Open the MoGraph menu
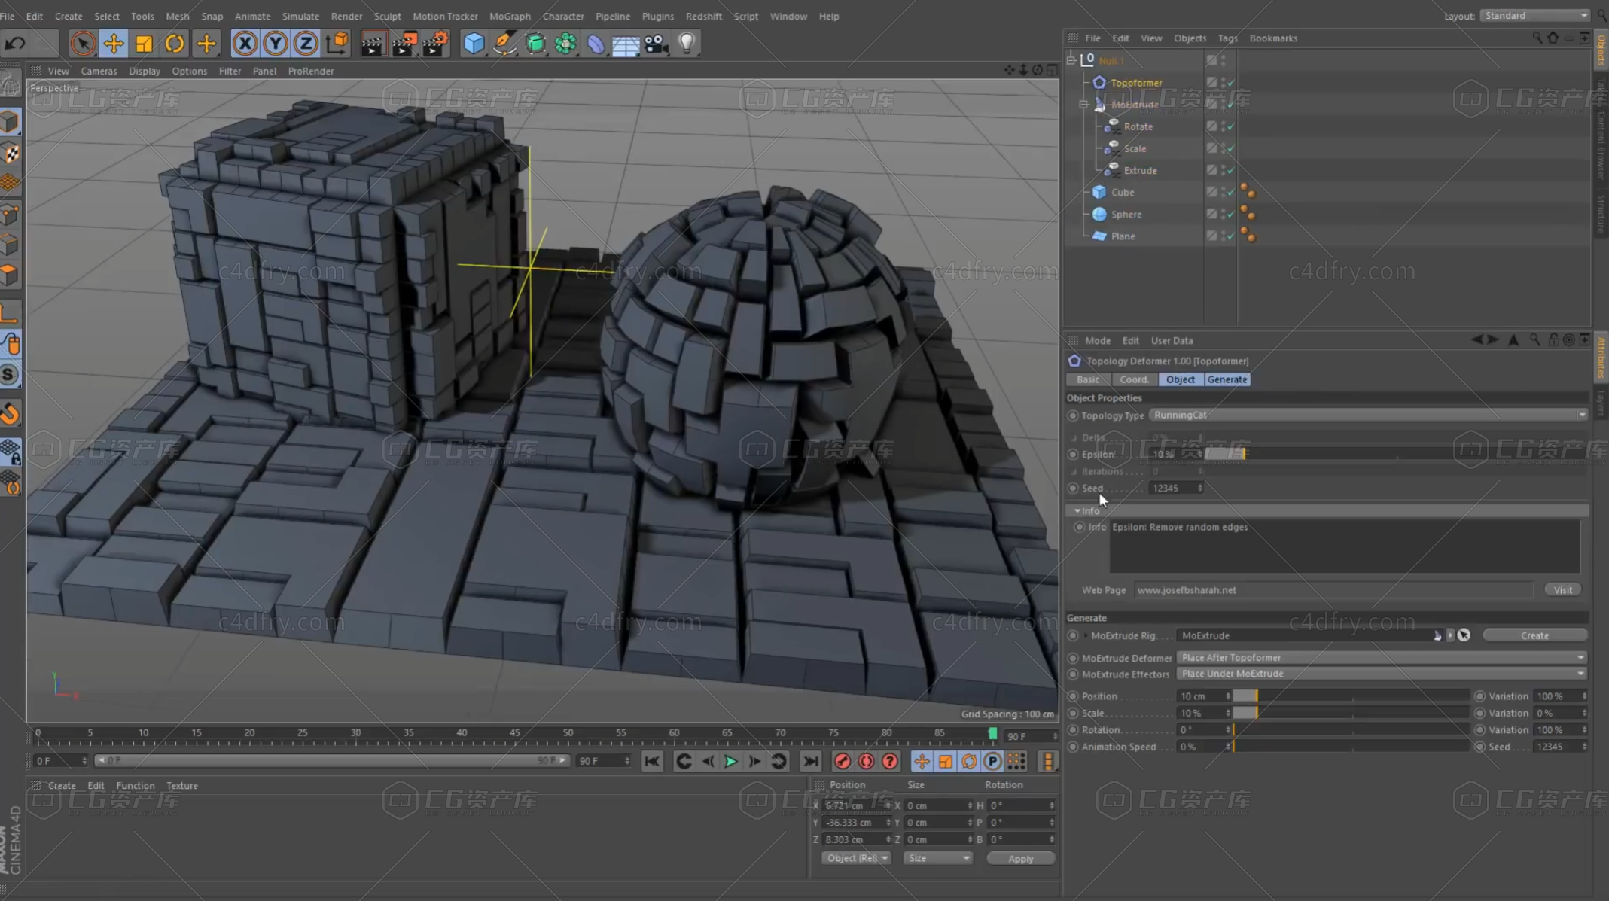Viewport: 1609px width, 901px height. 510,16
